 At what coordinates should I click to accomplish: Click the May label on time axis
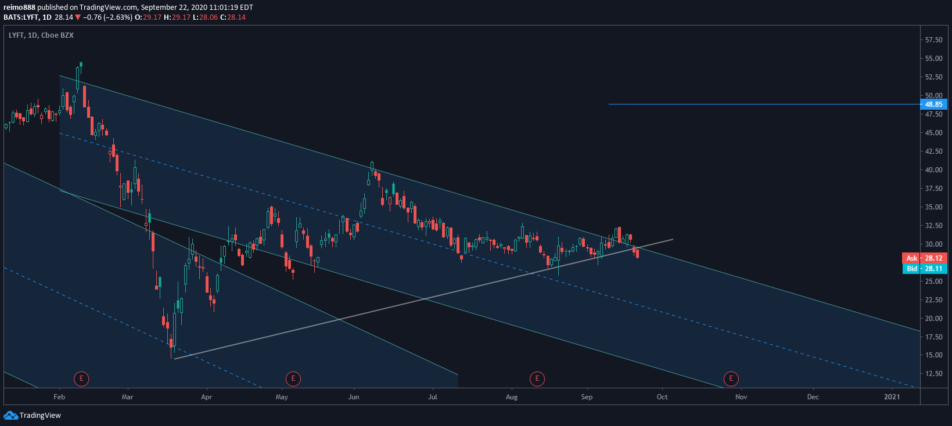pos(282,397)
